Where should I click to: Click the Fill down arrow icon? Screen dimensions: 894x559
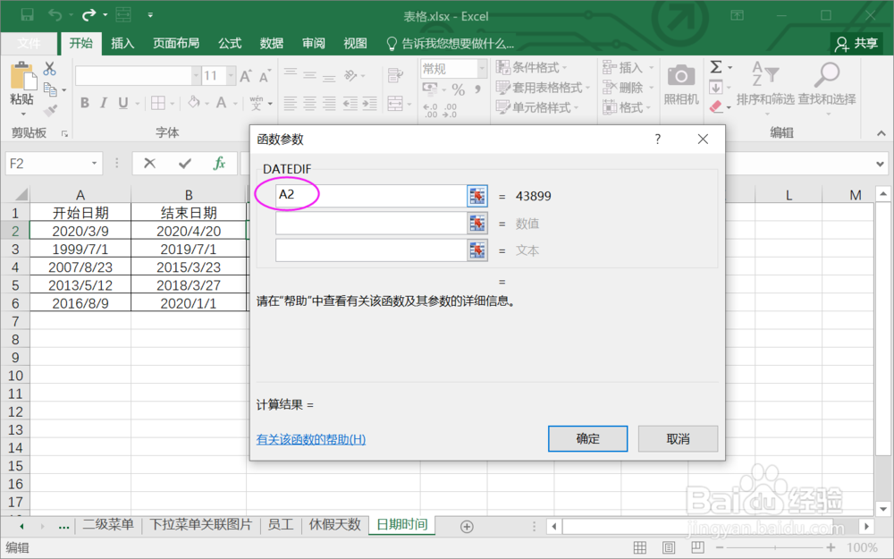point(716,88)
